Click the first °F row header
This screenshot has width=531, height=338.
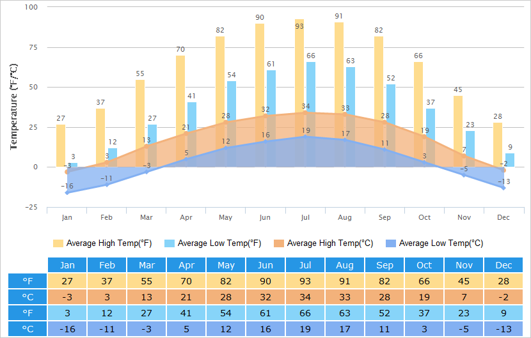pyautogui.click(x=28, y=281)
